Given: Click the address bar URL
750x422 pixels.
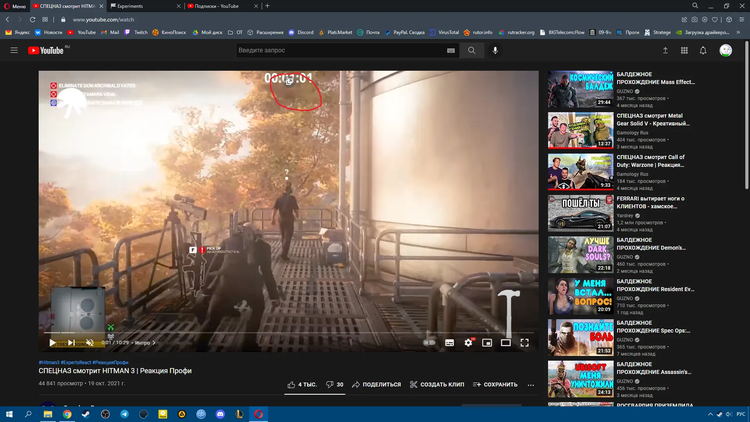Looking at the screenshot, I should point(104,20).
